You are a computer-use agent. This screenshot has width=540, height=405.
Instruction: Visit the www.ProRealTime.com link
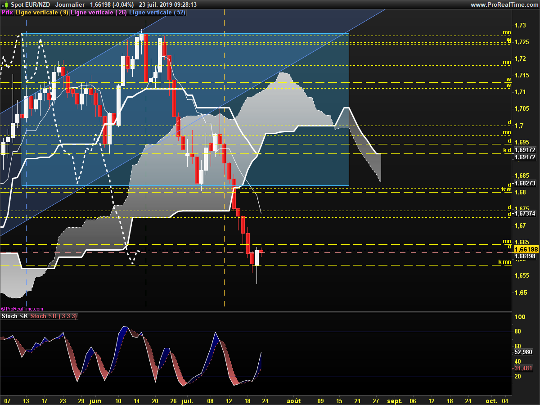pos(504,4)
